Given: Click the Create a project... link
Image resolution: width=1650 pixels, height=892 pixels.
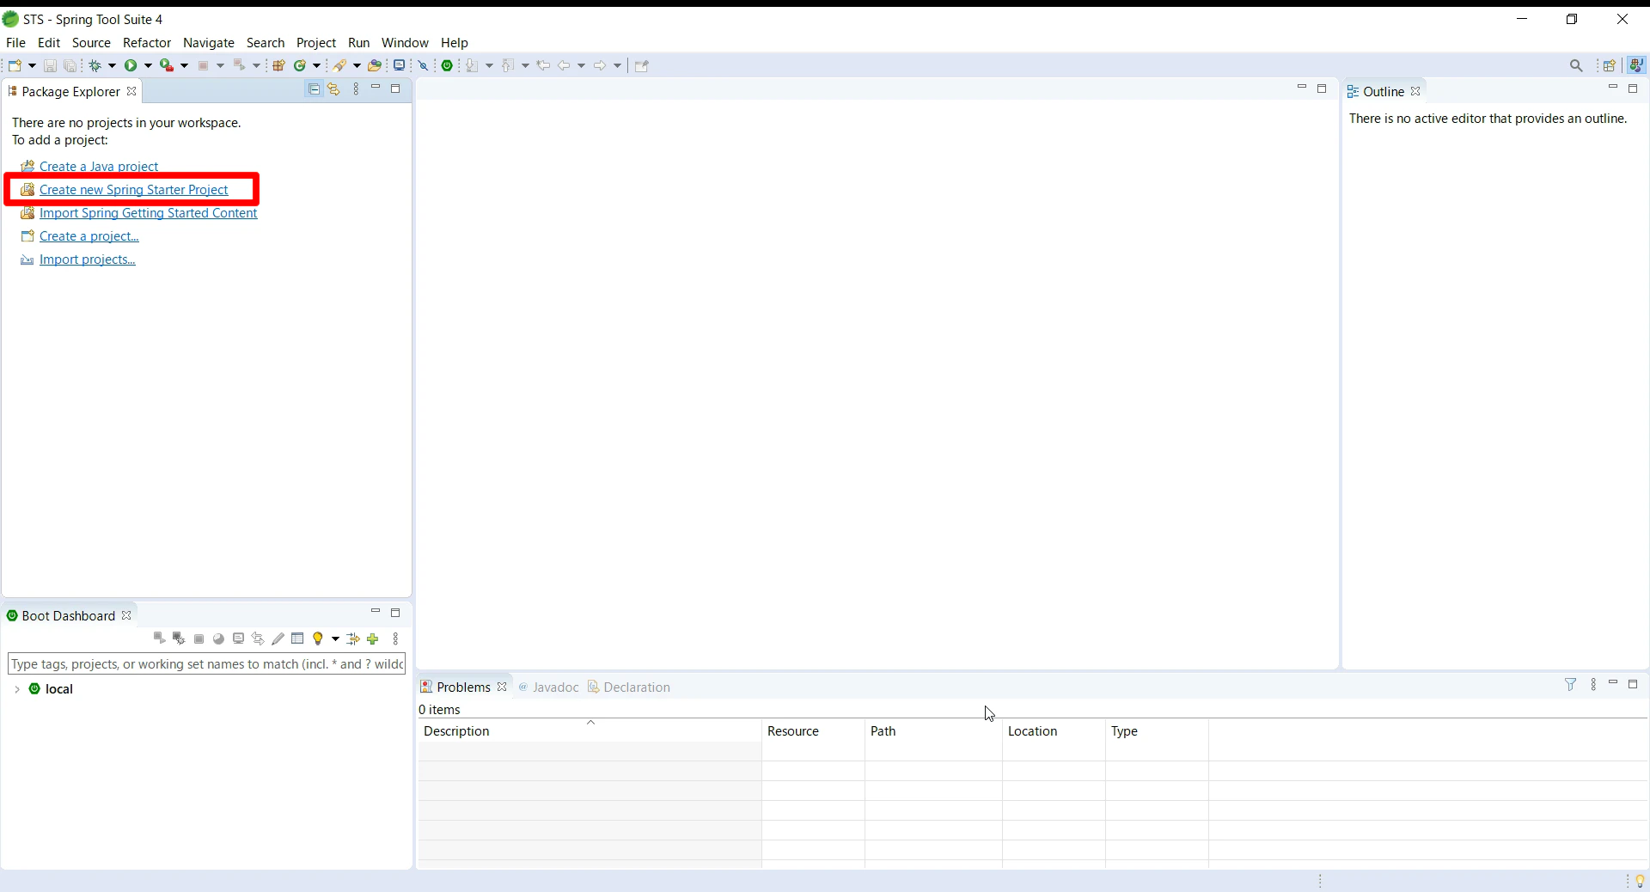Looking at the screenshot, I should point(89,236).
